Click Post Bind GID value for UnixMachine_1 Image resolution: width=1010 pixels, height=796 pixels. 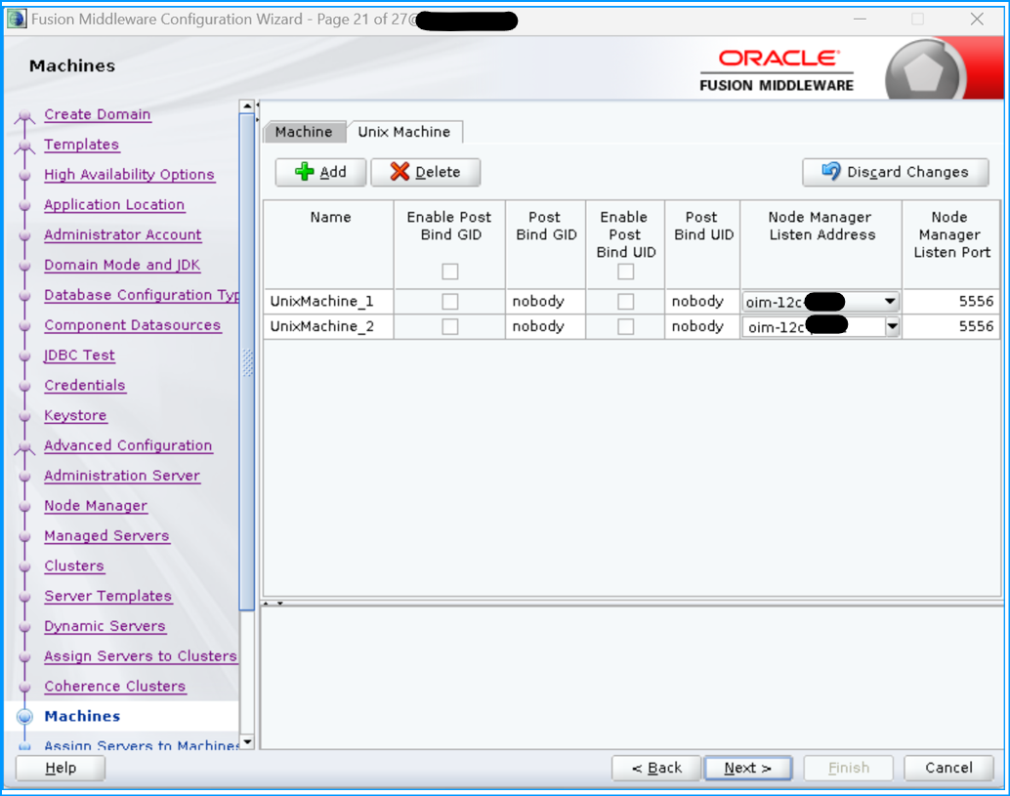coord(546,302)
